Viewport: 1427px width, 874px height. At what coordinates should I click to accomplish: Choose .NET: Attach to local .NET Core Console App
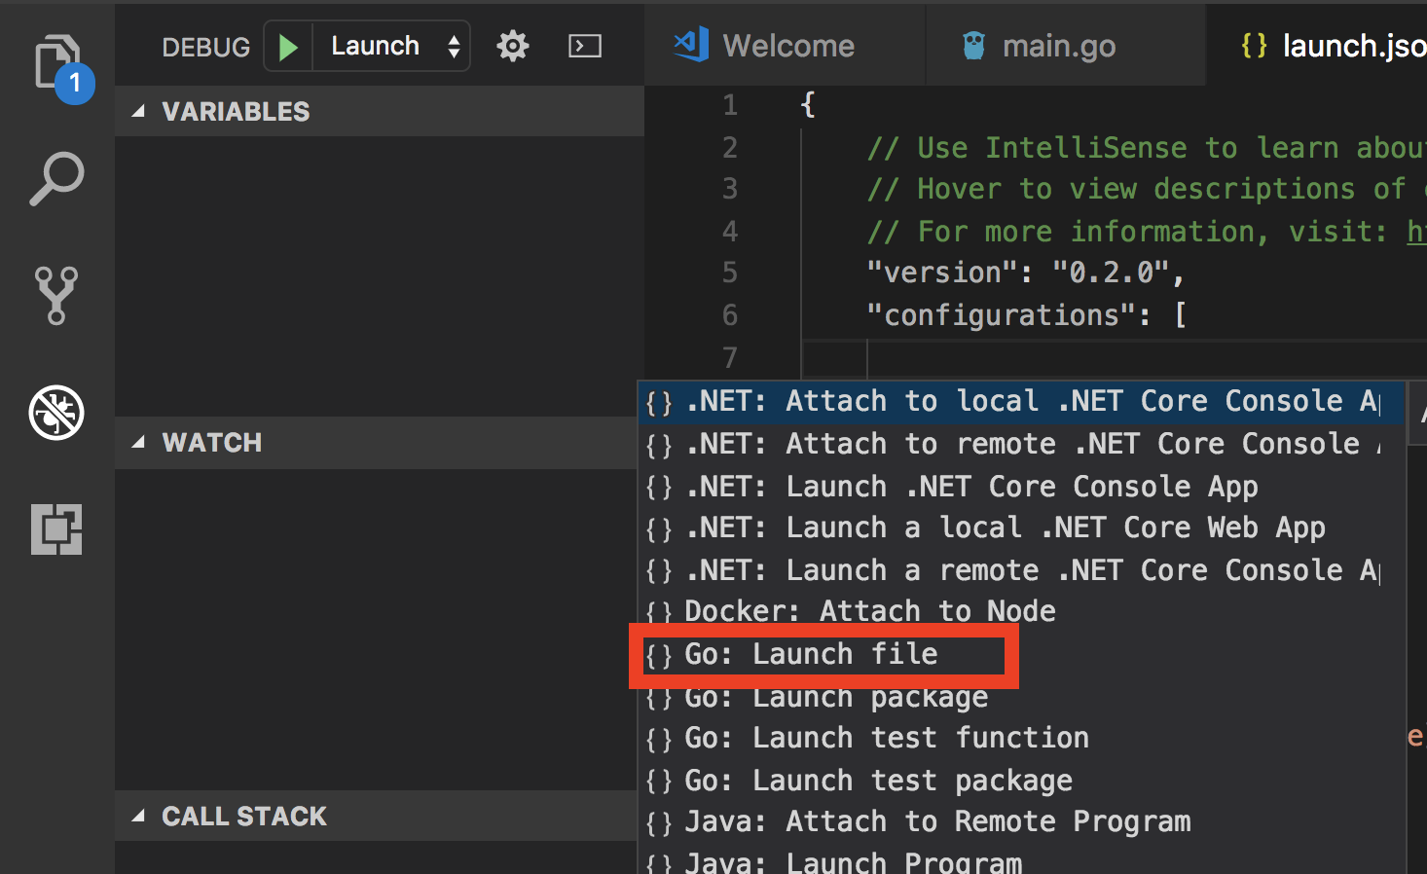pyautogui.click(x=1021, y=401)
